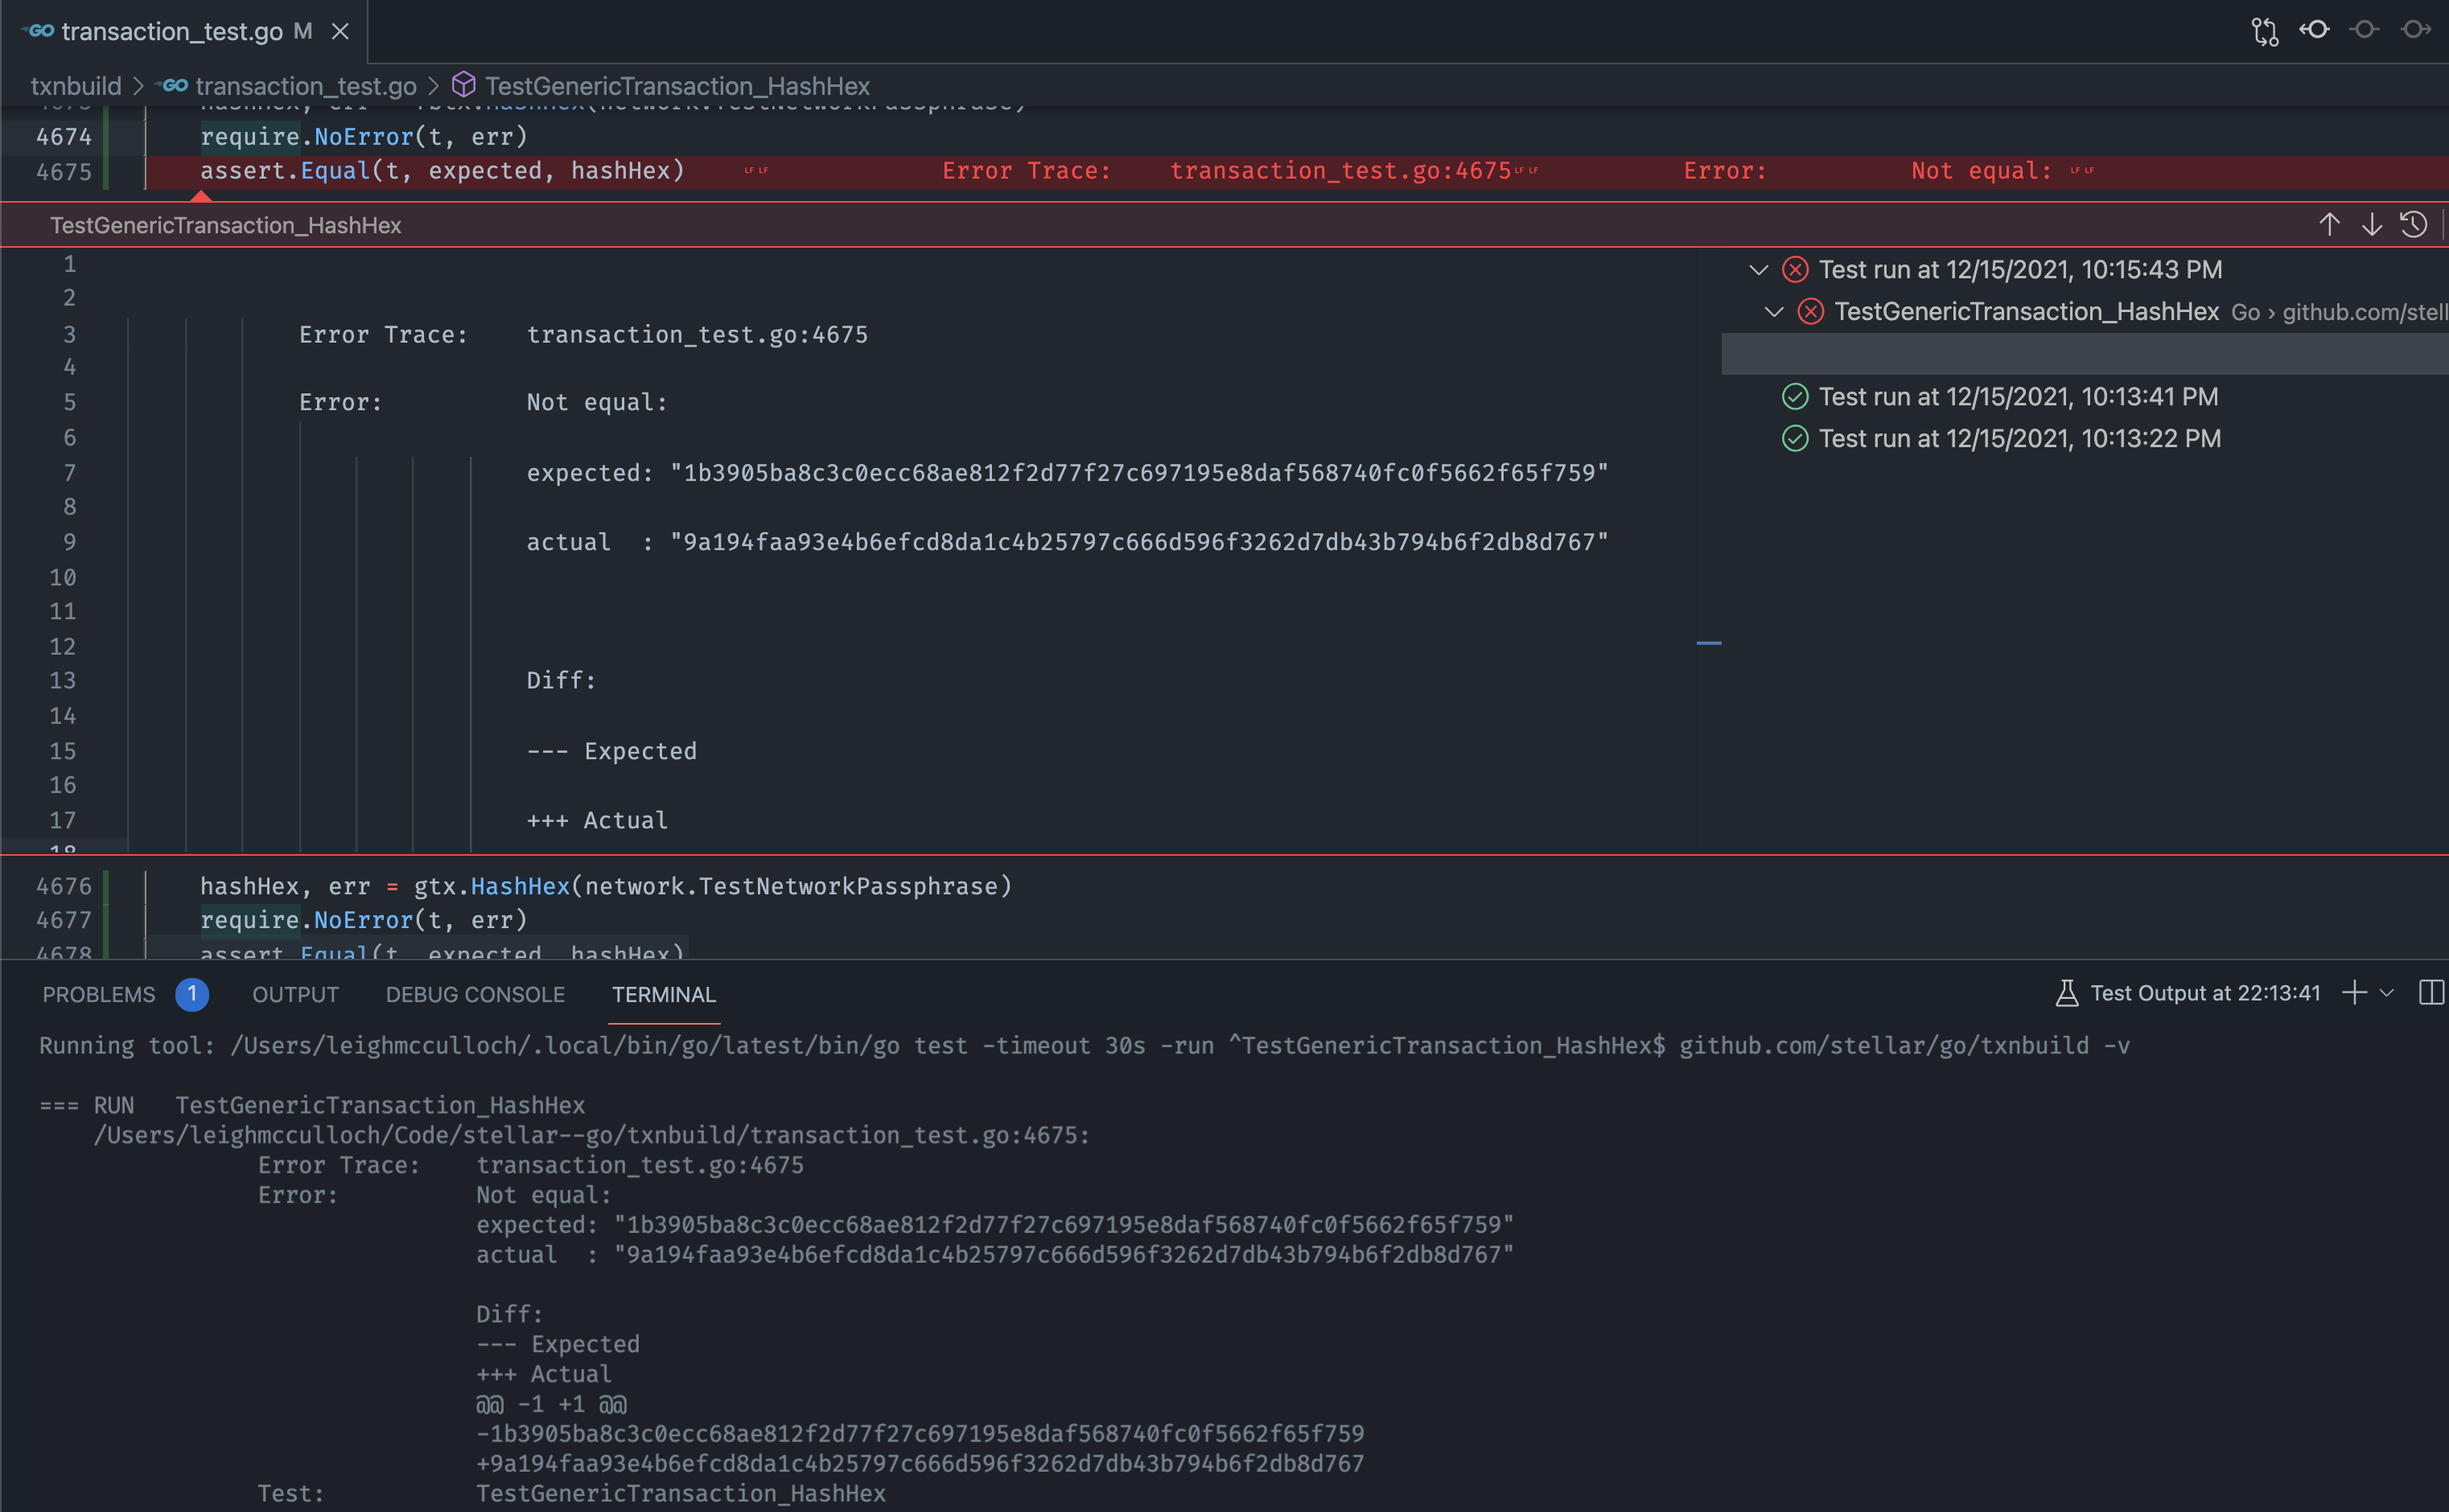Image resolution: width=2449 pixels, height=1512 pixels.
Task: Open the Source Control compare icon in editor toolbar
Action: (2266, 31)
